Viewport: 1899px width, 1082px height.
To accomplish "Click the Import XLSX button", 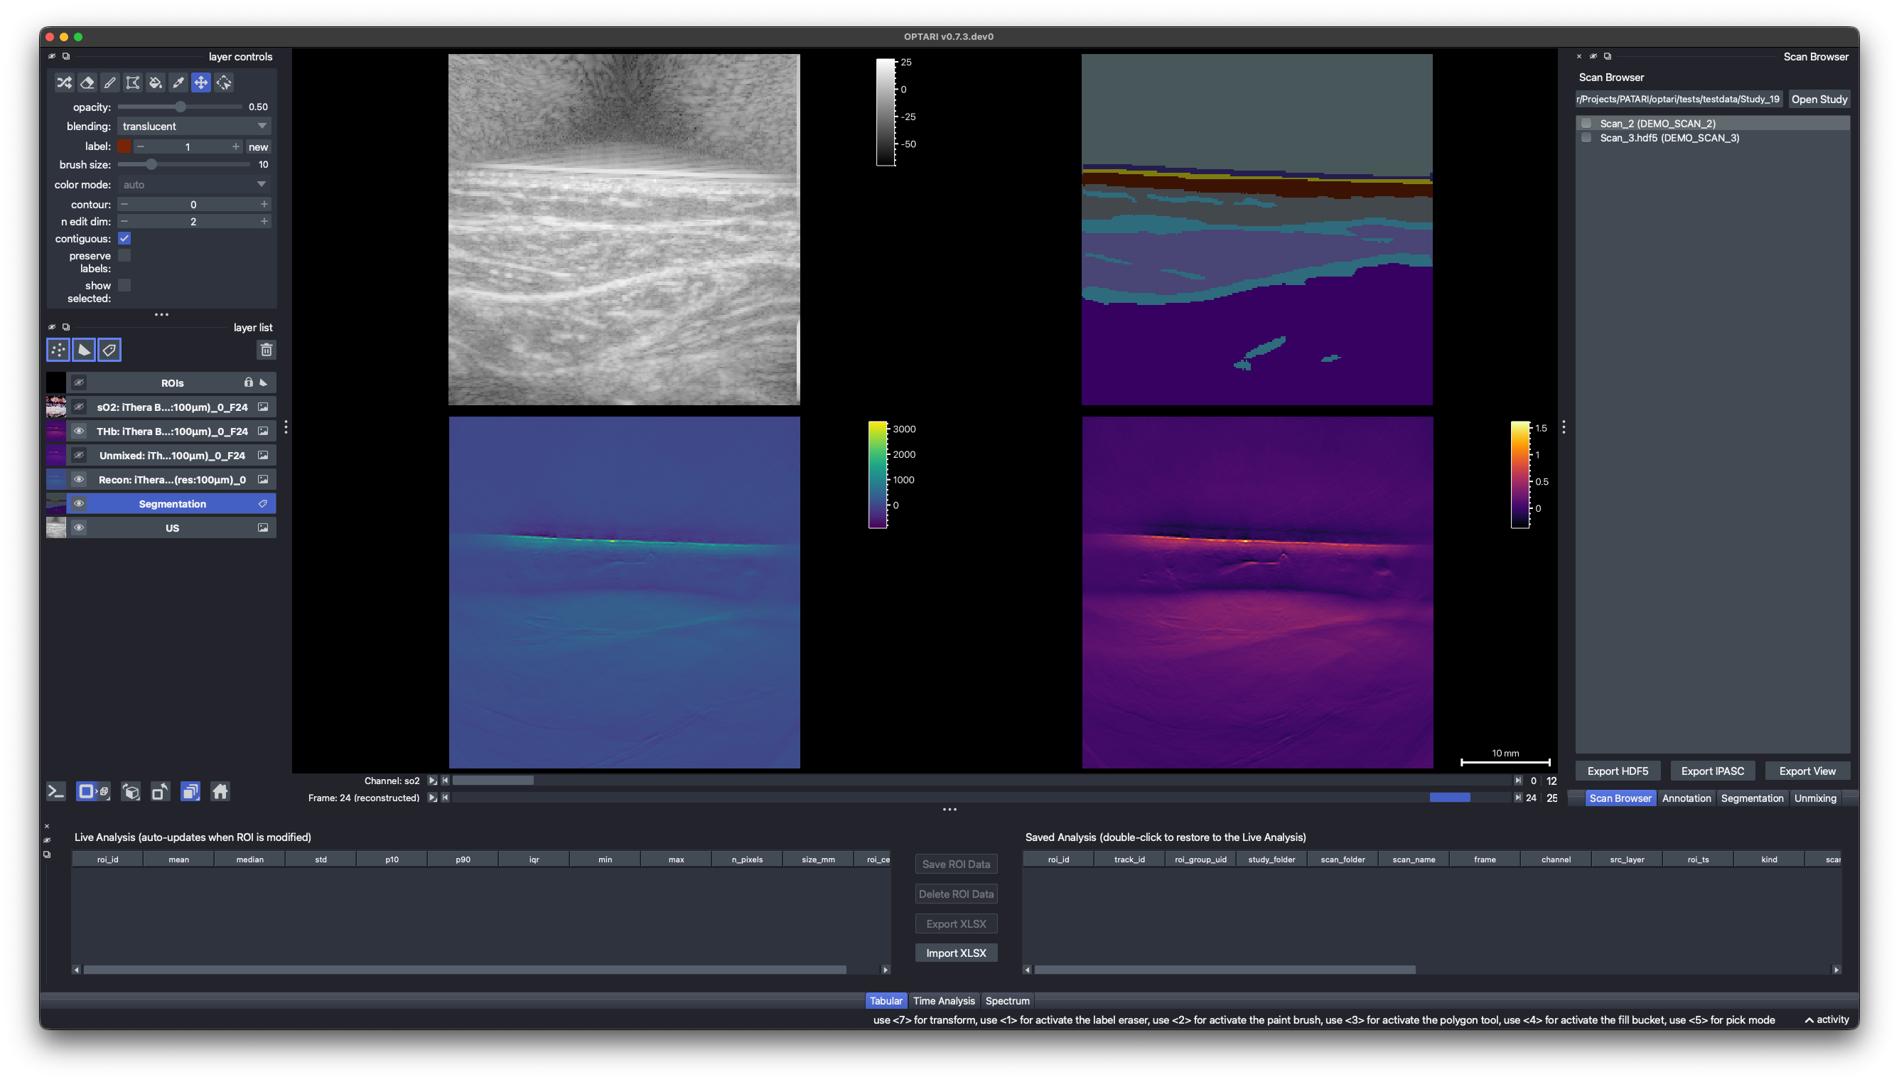I will point(956,953).
